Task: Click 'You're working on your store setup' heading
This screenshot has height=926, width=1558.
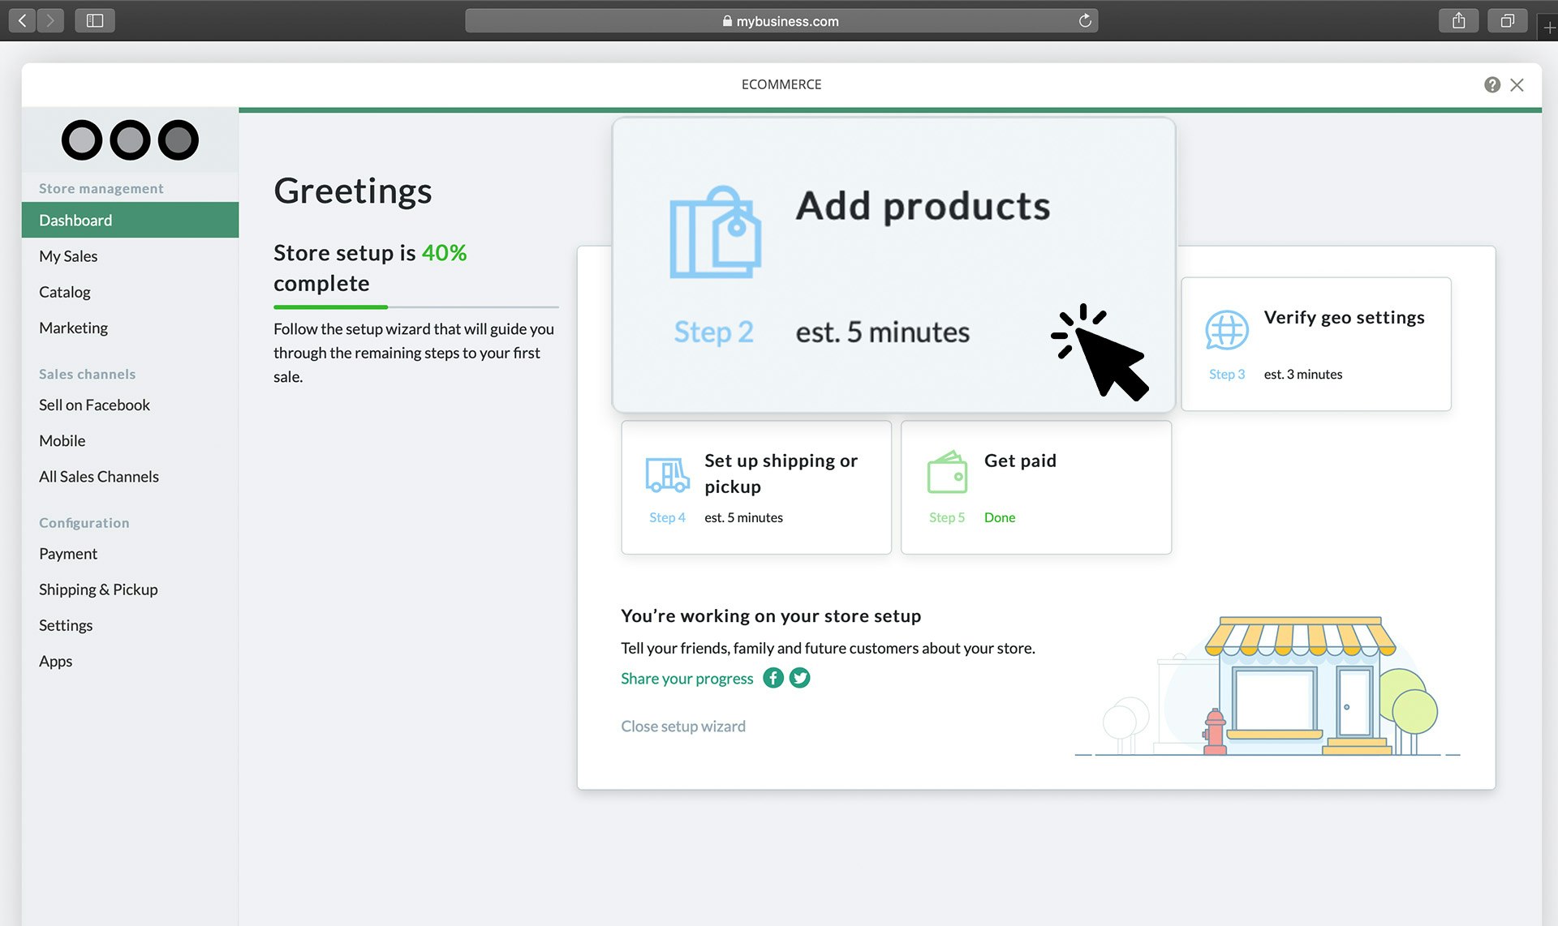Action: pos(771,616)
